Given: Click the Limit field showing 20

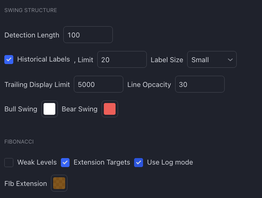Looking at the screenshot, I should [122, 60].
